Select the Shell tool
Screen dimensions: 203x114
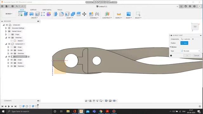coord(67,14)
